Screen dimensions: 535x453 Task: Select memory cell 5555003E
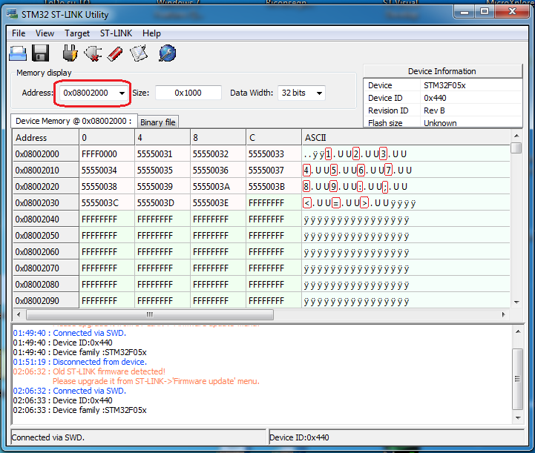point(218,203)
